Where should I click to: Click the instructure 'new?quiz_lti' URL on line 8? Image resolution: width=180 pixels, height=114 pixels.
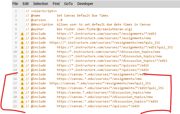pyautogui.click(x=104, y=43)
